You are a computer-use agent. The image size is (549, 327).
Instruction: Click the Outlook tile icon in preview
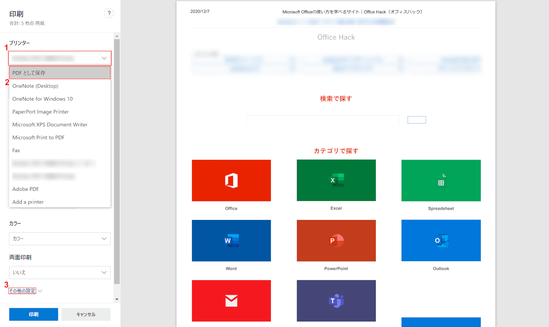coord(441,240)
